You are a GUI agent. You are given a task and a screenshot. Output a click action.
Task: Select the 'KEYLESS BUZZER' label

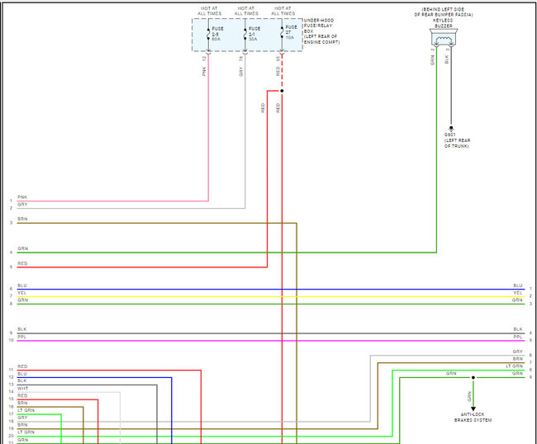point(443,23)
